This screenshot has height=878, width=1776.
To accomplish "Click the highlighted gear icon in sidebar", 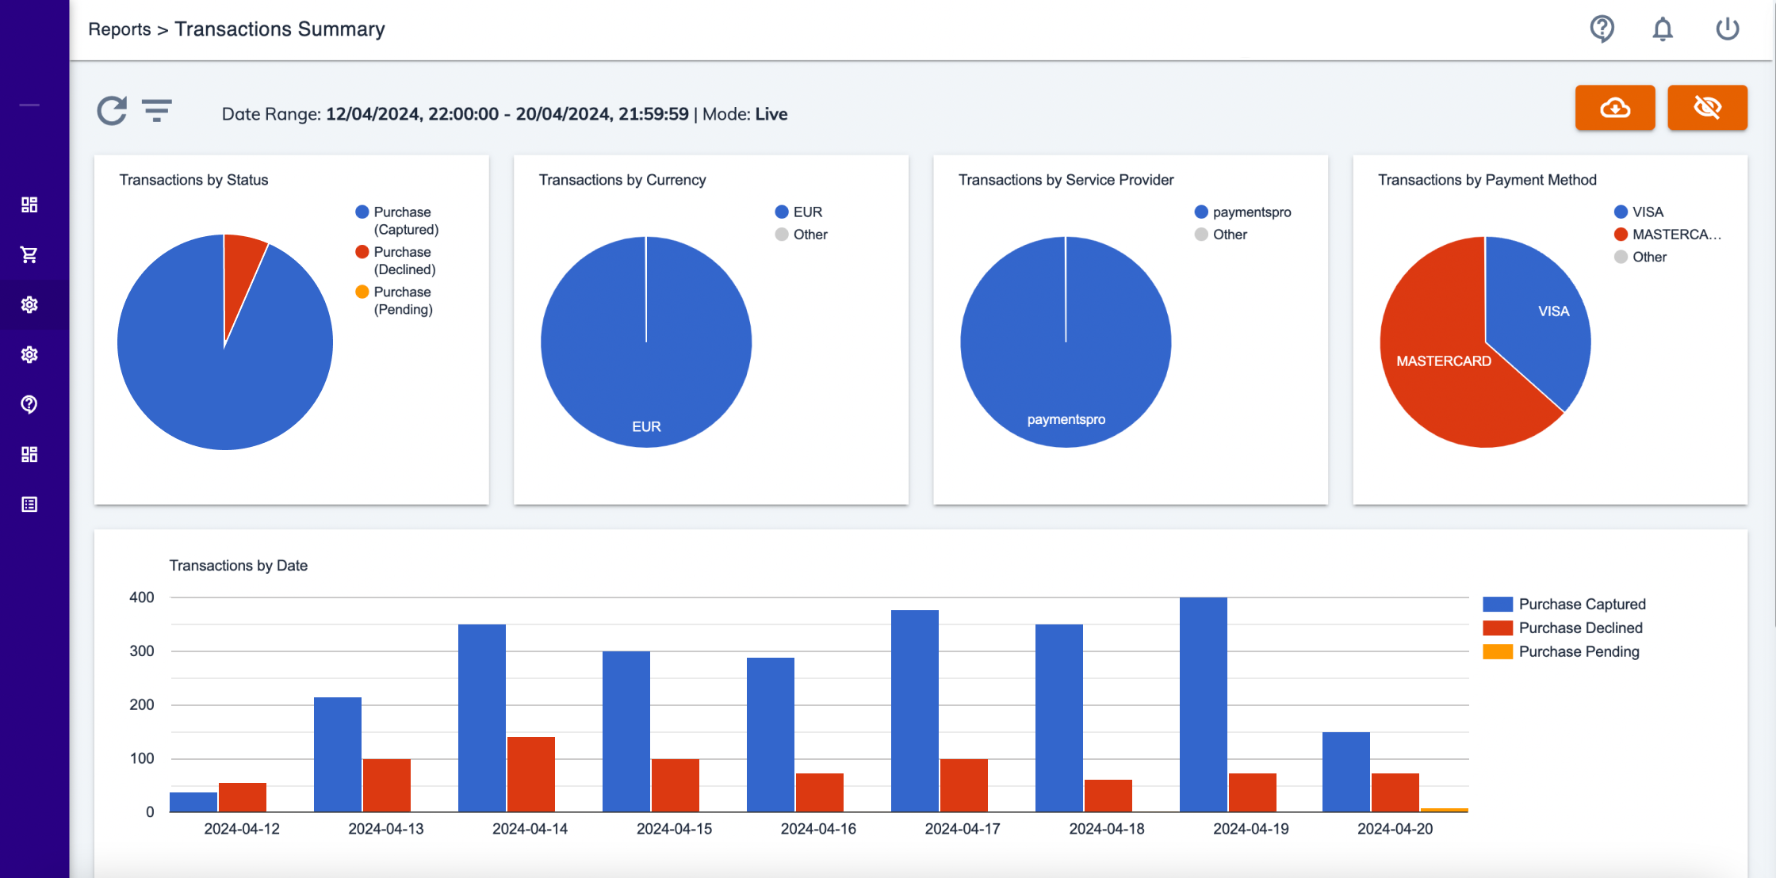I will coord(29,304).
